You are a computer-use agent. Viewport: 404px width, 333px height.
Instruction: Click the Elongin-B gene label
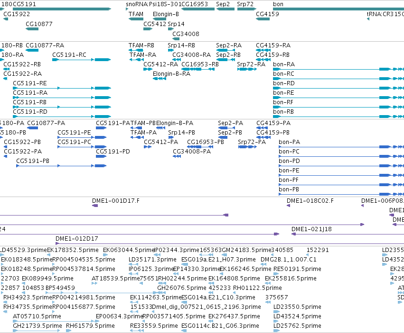(x=166, y=14)
